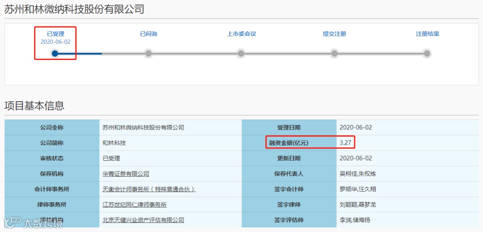Open the 北京天健兴业资产评估有限公司 link
The image size is (483, 232).
pyautogui.click(x=143, y=220)
